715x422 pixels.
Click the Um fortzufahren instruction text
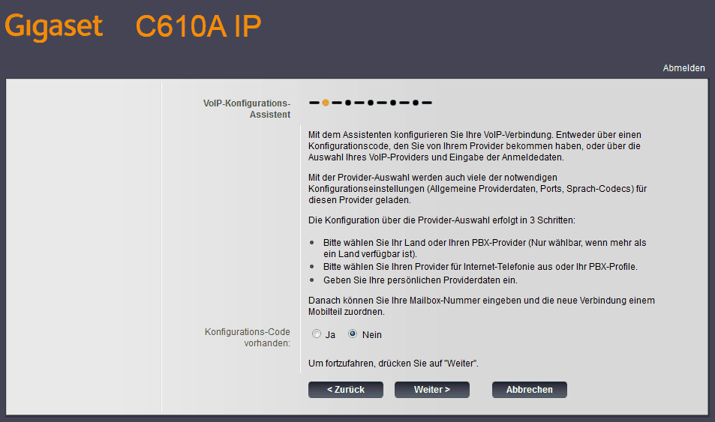point(393,364)
